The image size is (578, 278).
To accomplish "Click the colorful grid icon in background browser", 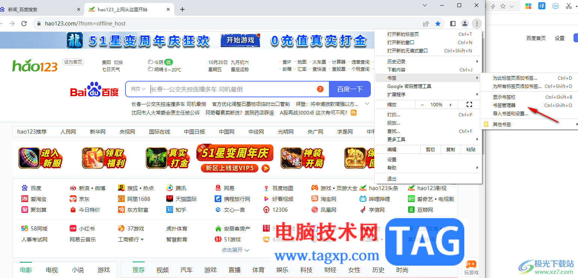I will click(528, 6).
